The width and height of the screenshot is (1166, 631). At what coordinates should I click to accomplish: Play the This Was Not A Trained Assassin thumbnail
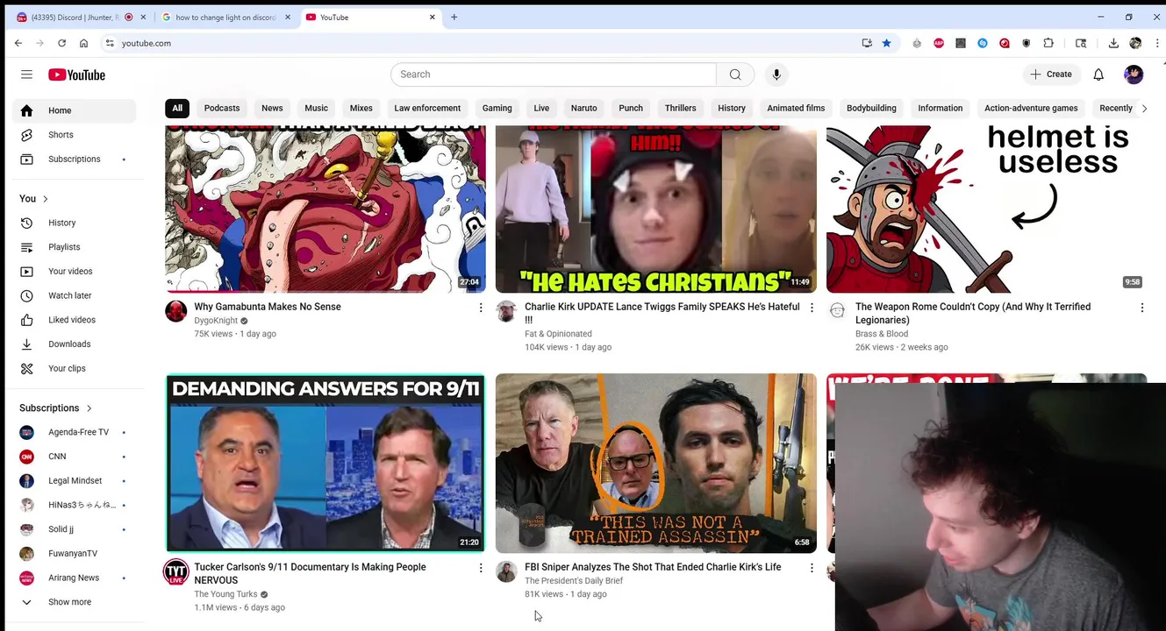click(x=656, y=464)
